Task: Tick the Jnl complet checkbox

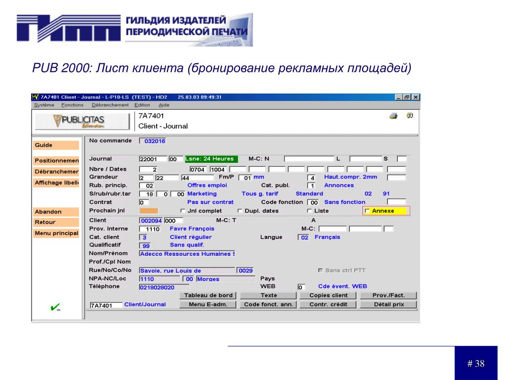Action: tap(183, 211)
